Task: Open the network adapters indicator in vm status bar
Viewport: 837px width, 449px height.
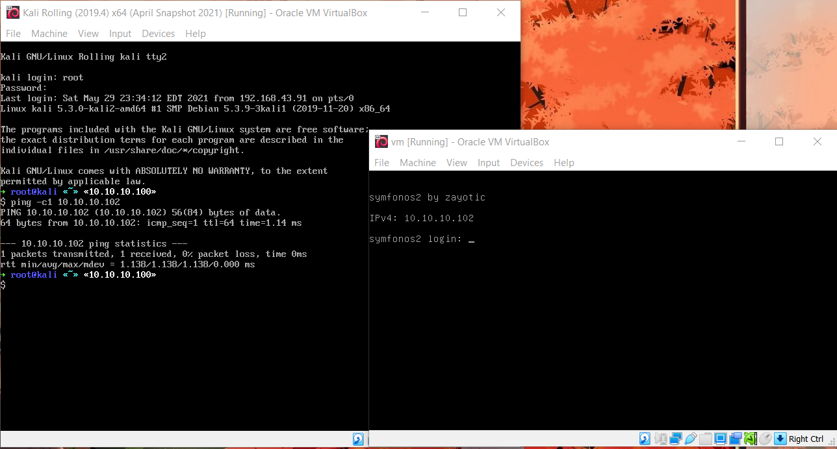Action: click(x=676, y=439)
